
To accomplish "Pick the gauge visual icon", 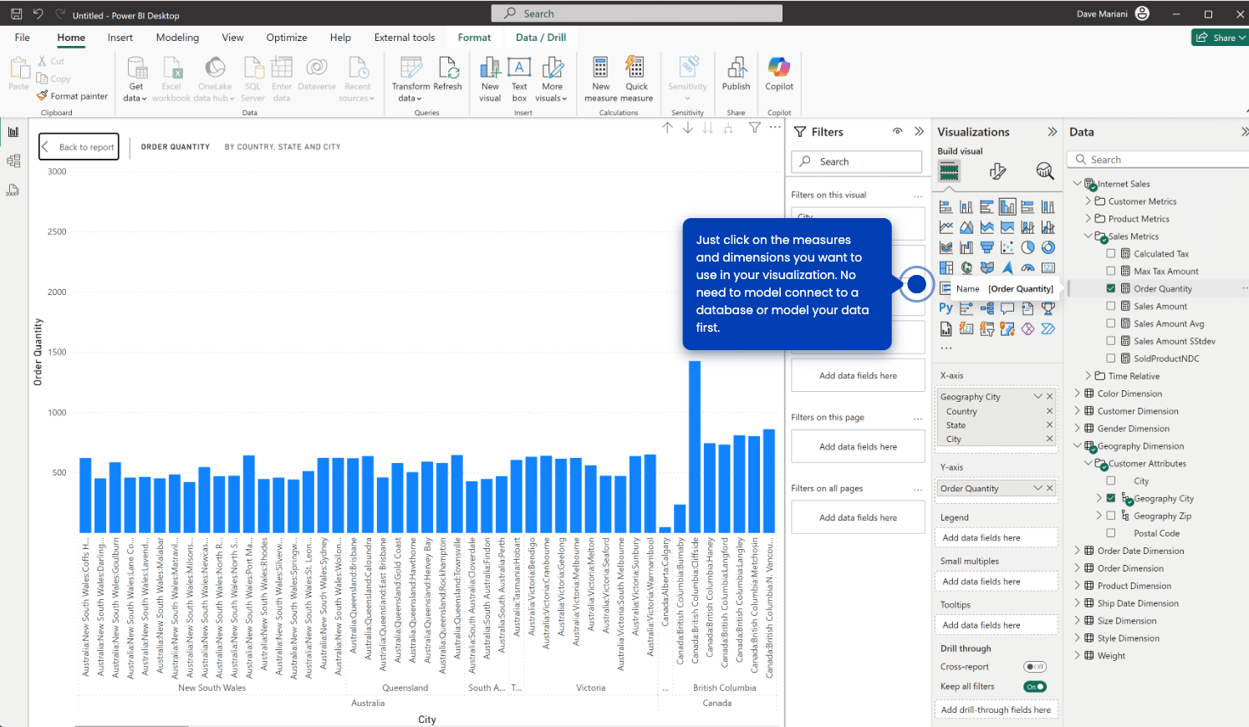I will (x=1027, y=267).
